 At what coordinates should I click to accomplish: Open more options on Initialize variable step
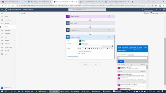pyautogui.click(x=113, y=16)
